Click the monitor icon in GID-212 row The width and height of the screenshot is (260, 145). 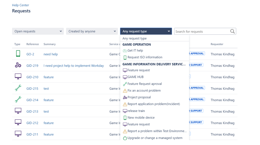18,122
